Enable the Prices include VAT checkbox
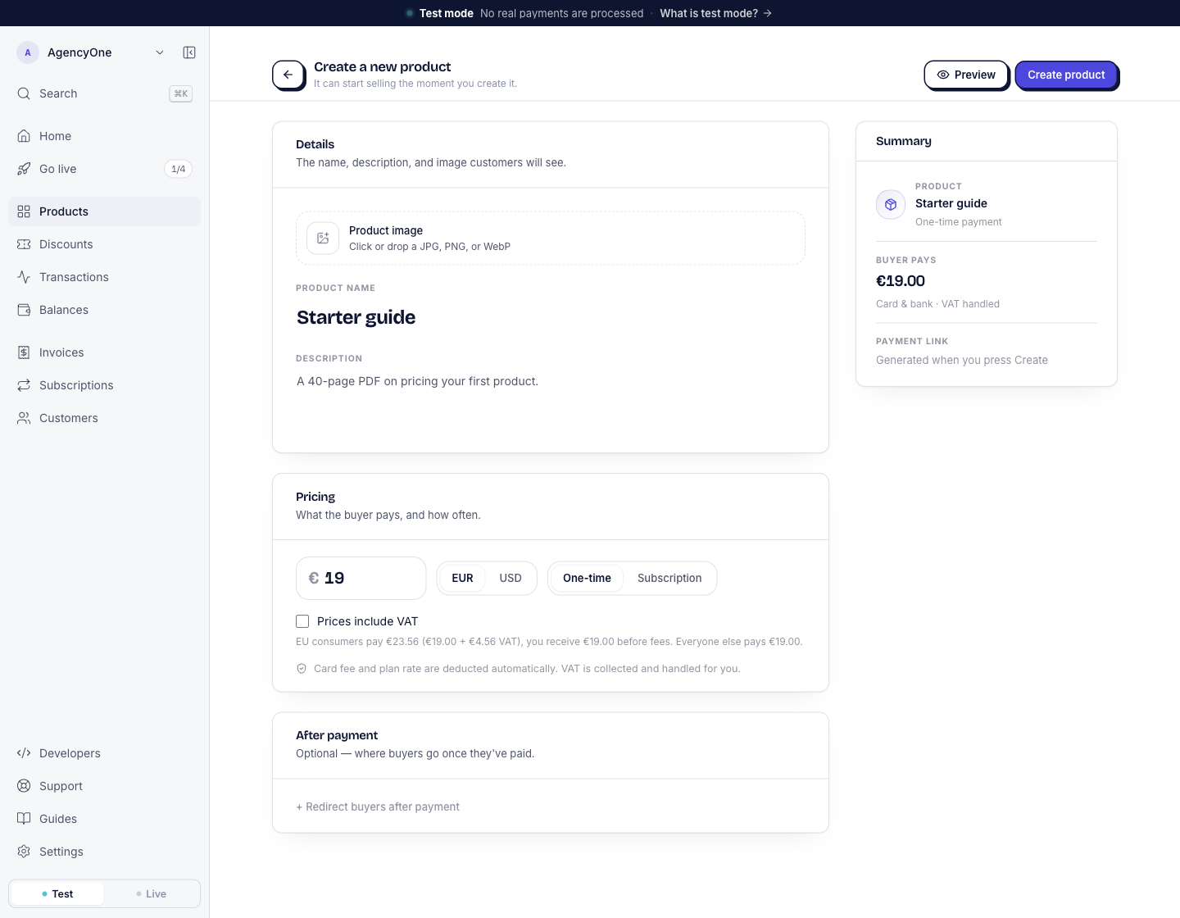 [x=302, y=621]
